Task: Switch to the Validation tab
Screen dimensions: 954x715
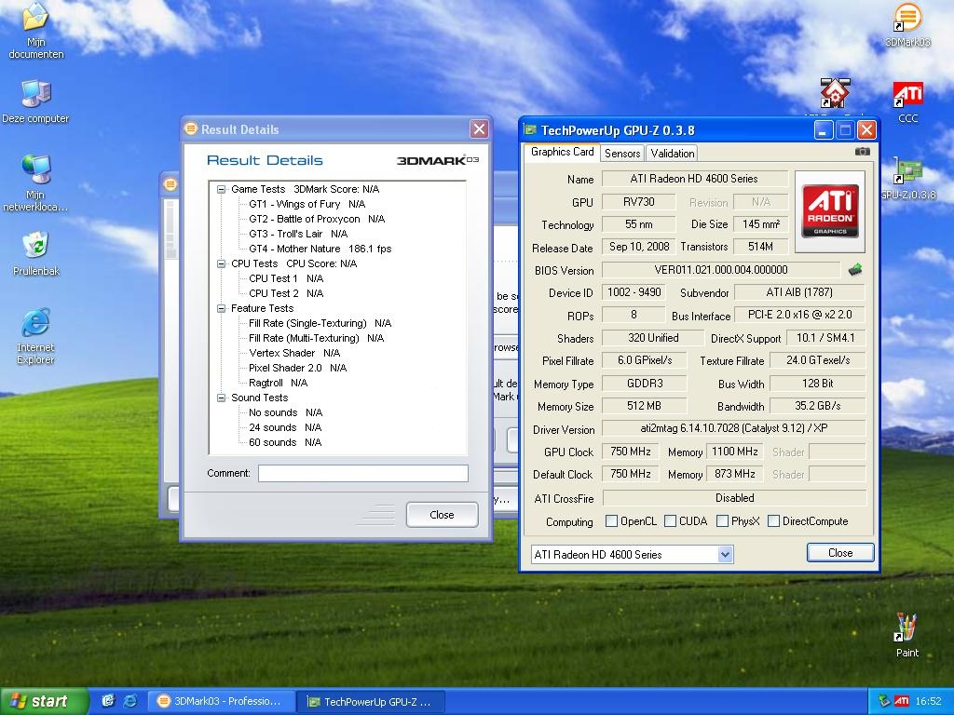Action: [672, 154]
